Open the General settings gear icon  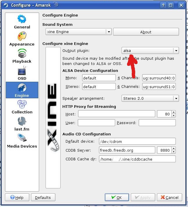click(x=22, y=19)
